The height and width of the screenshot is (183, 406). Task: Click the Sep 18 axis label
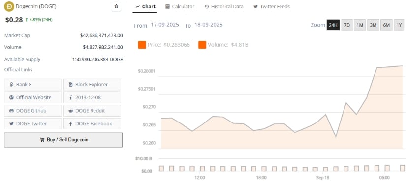[x=323, y=178]
